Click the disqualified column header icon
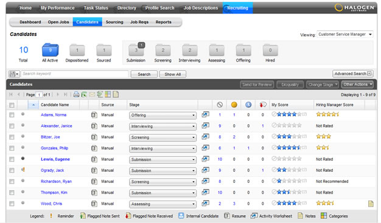The height and width of the screenshot is (223, 381). 220,105
